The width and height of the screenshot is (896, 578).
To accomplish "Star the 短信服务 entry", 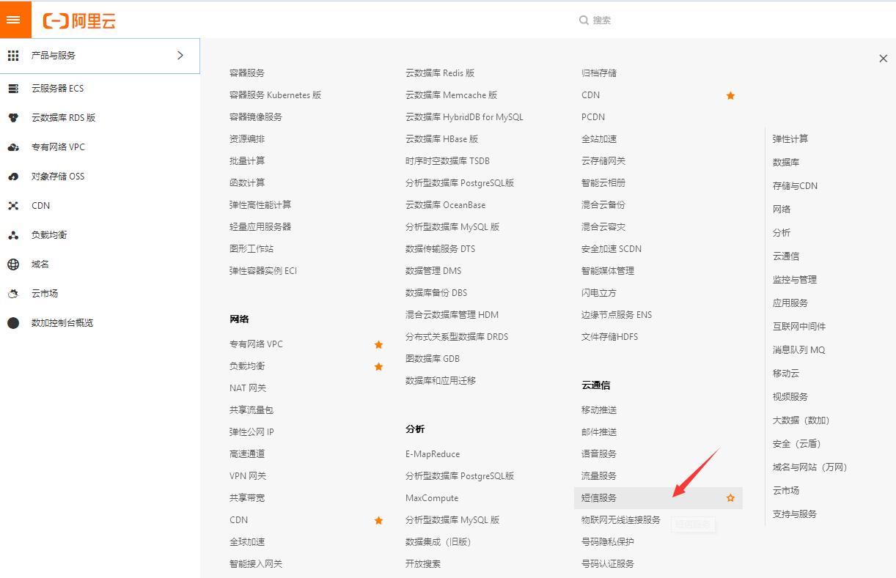I will click(730, 498).
